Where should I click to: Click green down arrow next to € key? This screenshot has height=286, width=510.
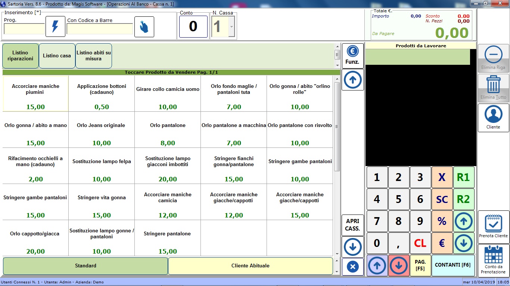tap(463, 243)
